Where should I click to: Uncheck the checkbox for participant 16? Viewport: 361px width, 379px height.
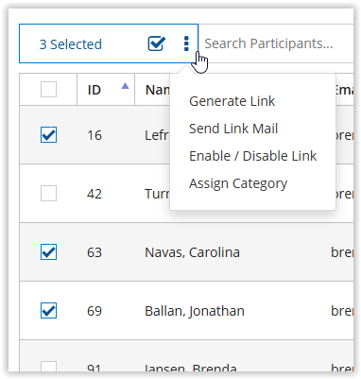pos(48,135)
